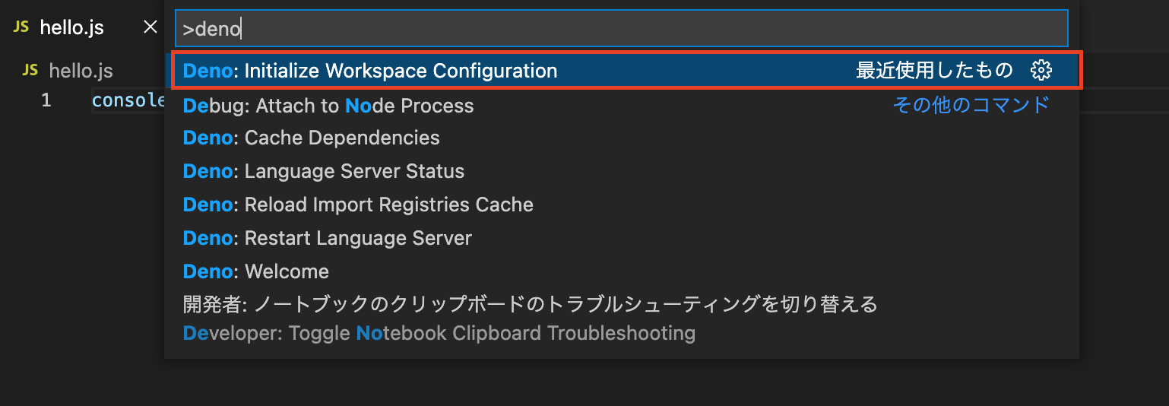This screenshot has height=406, width=1169.
Task: Click the JS file icon in hello.js tab
Action: coord(23,27)
